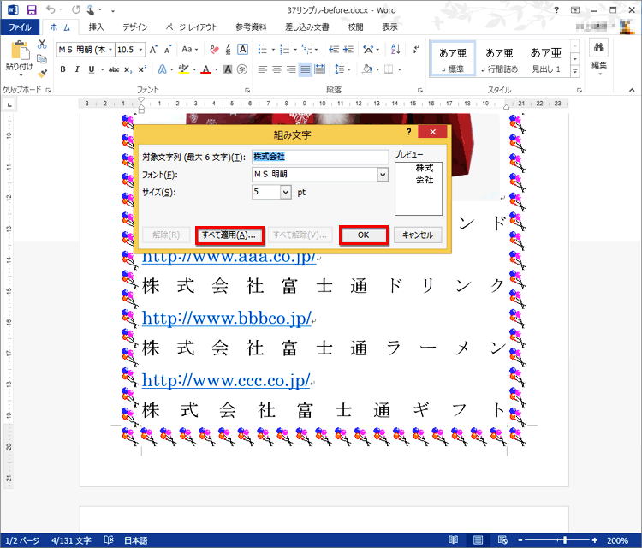This screenshot has width=642, height=548.
Task: Clear all formatting with the eraser icon
Action: [214, 50]
